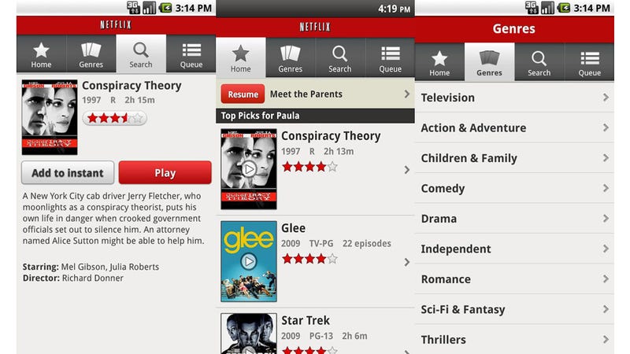Tap the Search magnifier in right screen
The image size is (630, 354).
(x=539, y=58)
